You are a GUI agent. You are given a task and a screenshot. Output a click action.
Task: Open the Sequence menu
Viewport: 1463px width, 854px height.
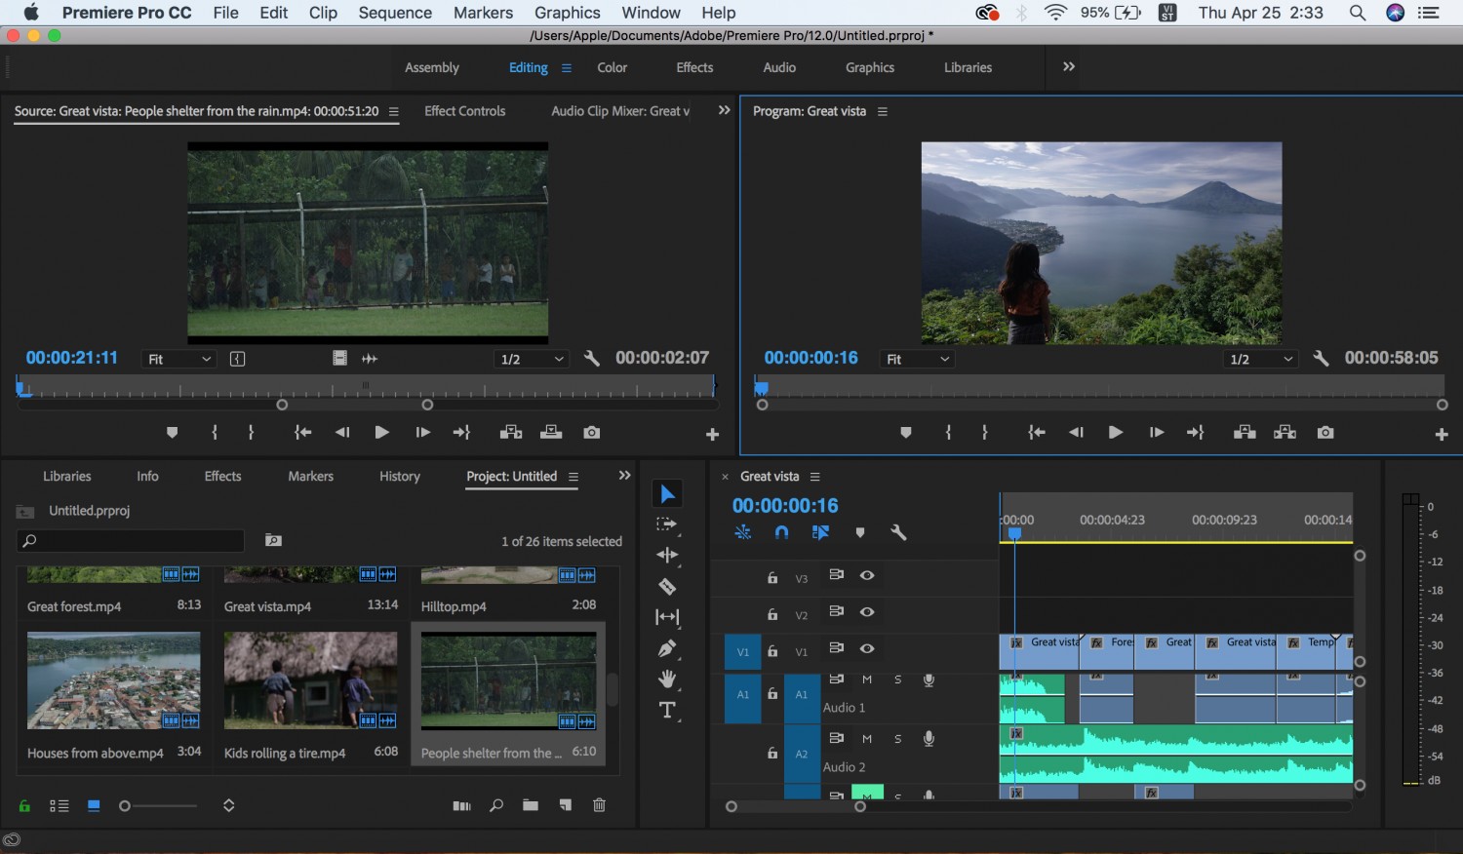pos(395,13)
